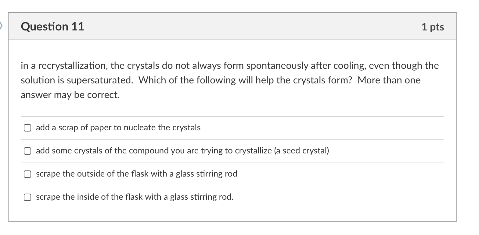Select the question prompt text

pyautogui.click(x=229, y=80)
